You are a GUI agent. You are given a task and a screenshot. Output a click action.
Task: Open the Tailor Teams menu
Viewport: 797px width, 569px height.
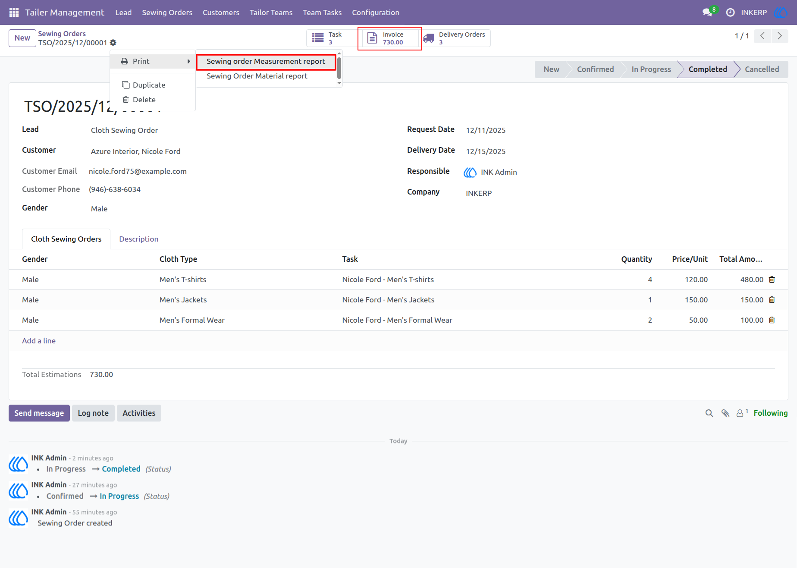click(x=271, y=13)
